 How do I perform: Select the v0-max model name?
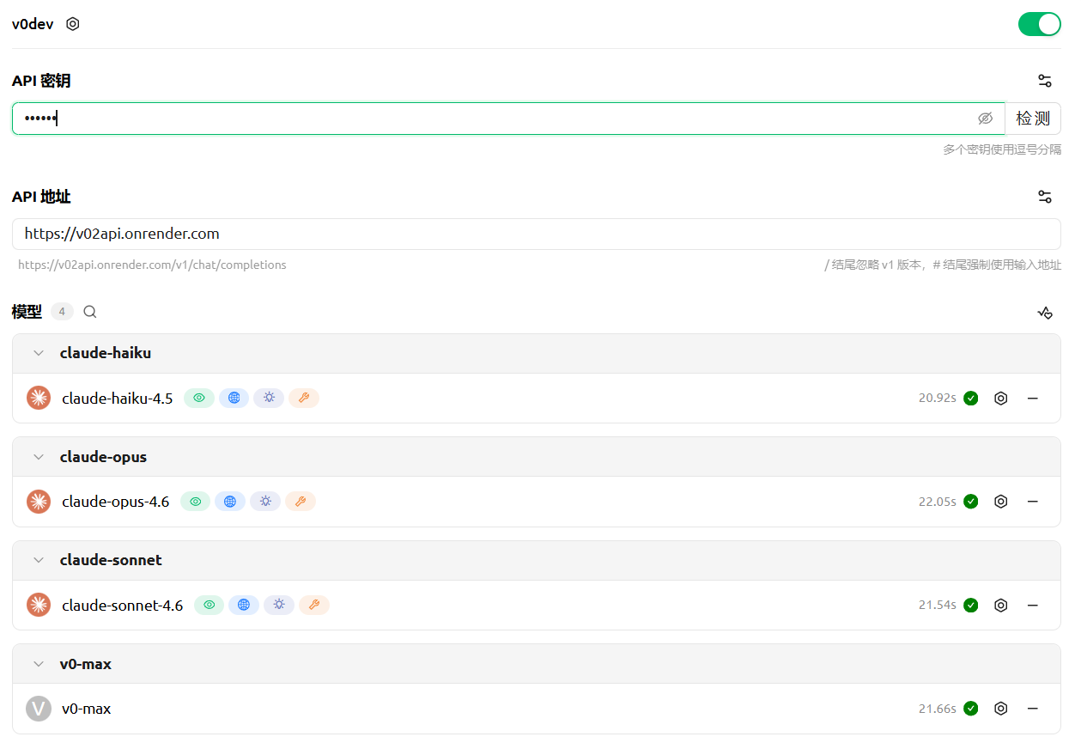tap(87, 709)
